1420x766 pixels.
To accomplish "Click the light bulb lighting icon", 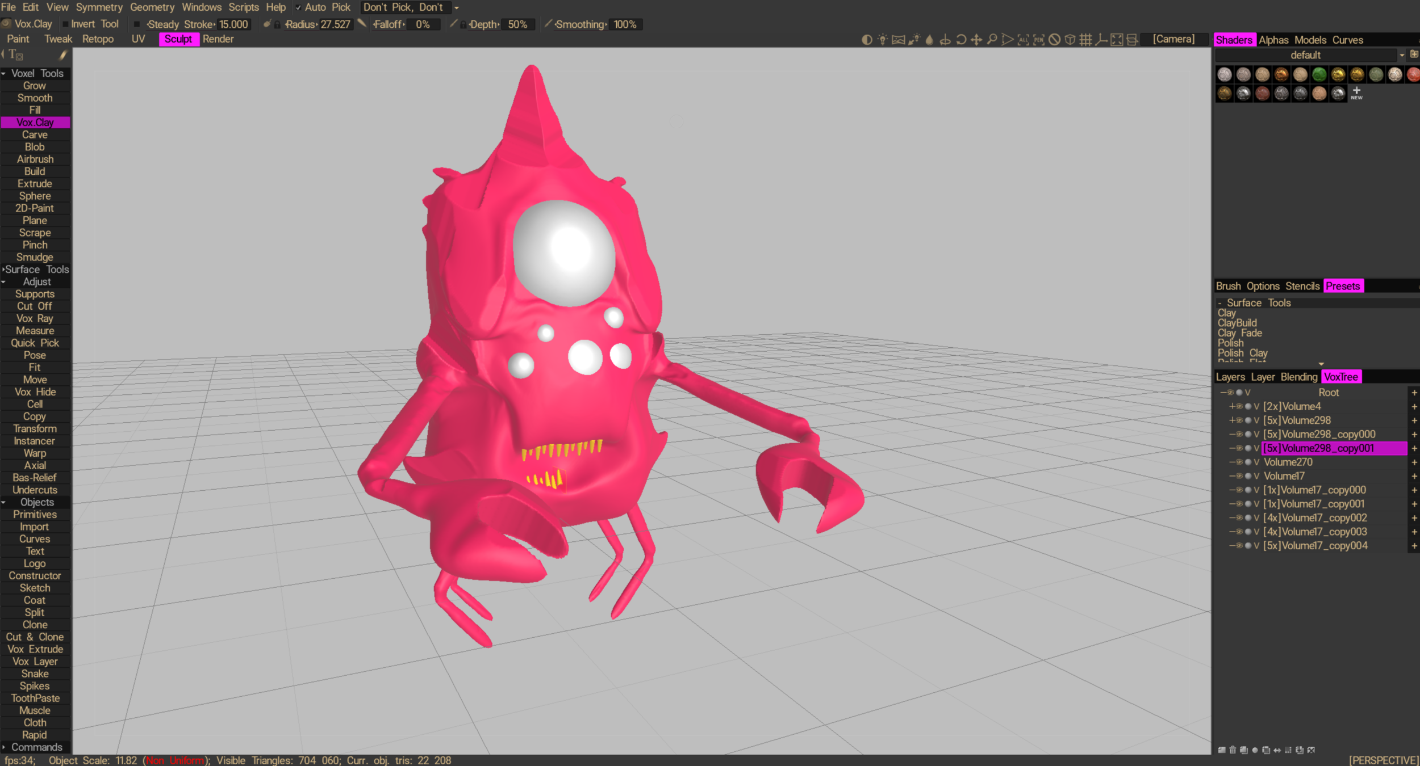I will 882,40.
